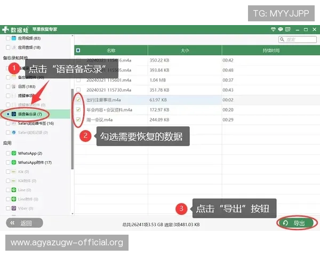Screen dimensions: 320x256
Task: Click the Safari浏览器书签 icon
Action: 14,123
